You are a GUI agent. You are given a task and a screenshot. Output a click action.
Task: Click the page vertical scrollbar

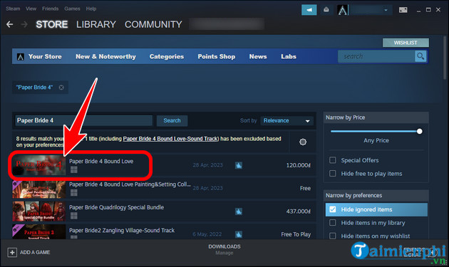click(x=445, y=57)
